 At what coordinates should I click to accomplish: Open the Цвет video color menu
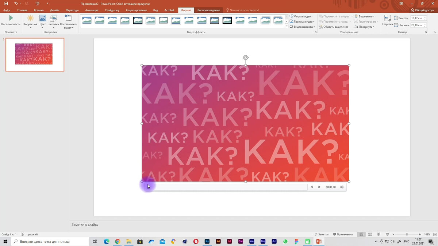(43, 21)
